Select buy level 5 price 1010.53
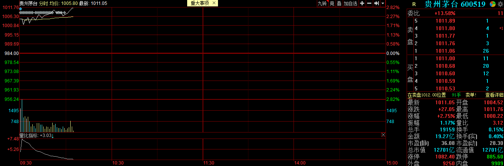 pos(445,88)
